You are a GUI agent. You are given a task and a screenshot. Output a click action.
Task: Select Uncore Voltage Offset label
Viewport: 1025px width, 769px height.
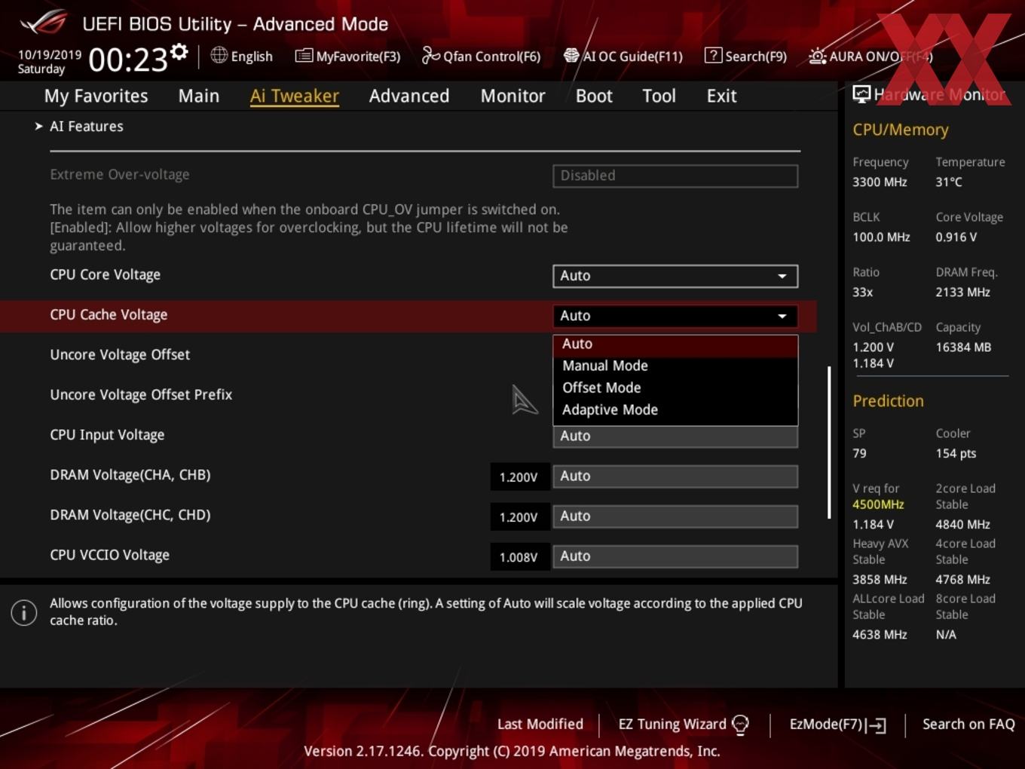click(x=120, y=355)
